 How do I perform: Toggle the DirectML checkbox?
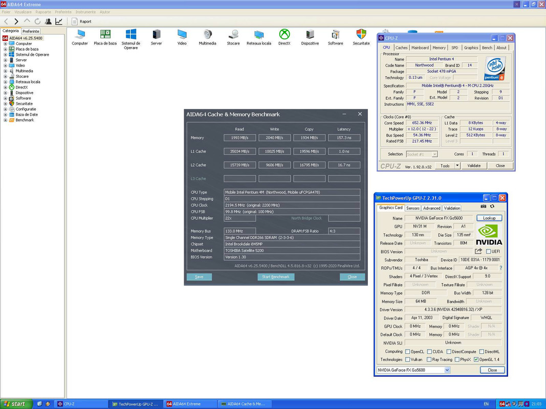[x=482, y=352]
